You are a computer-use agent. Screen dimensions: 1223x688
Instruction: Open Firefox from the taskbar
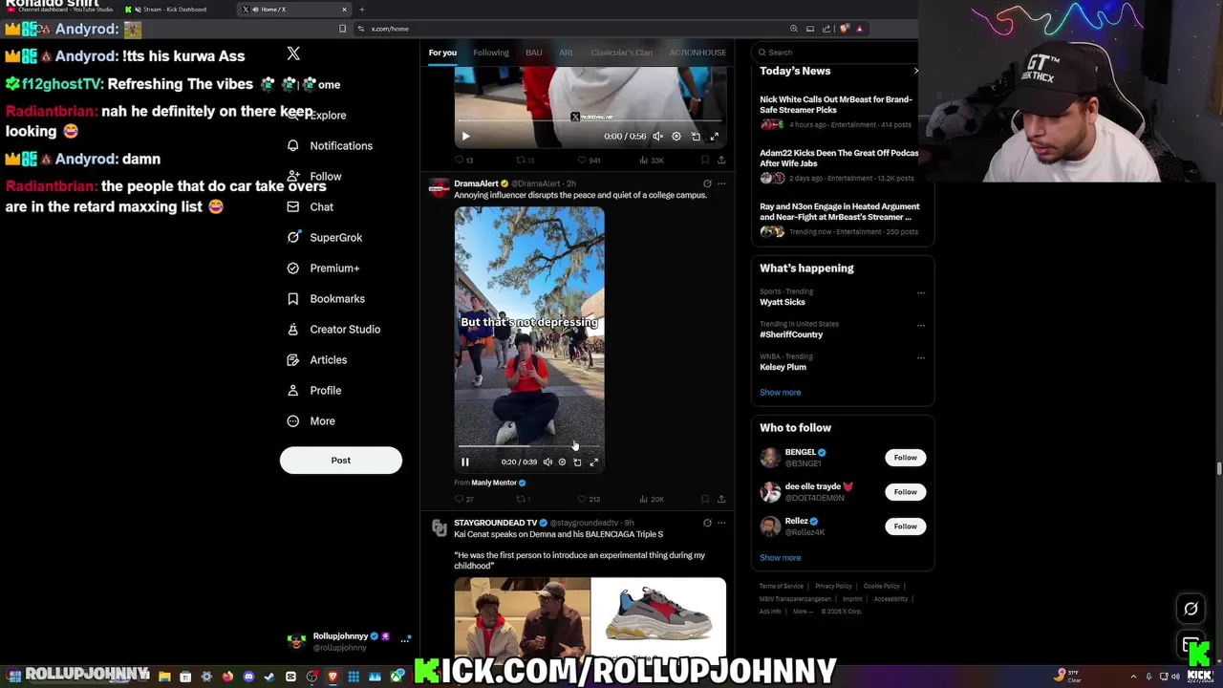pyautogui.click(x=227, y=677)
